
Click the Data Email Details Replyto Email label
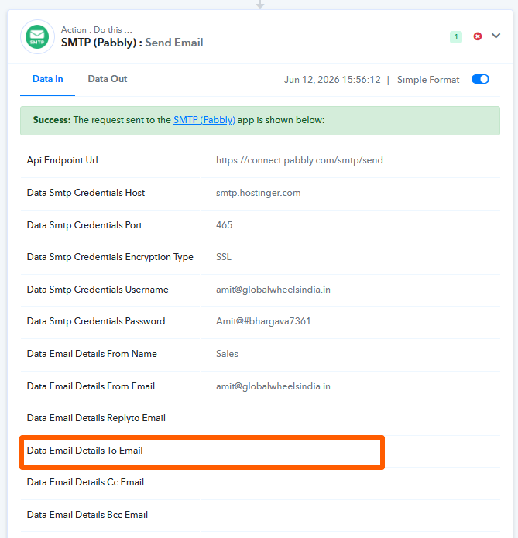(96, 418)
